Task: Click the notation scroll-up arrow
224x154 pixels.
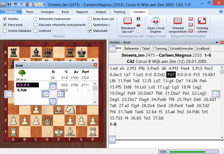Action: click(222, 67)
